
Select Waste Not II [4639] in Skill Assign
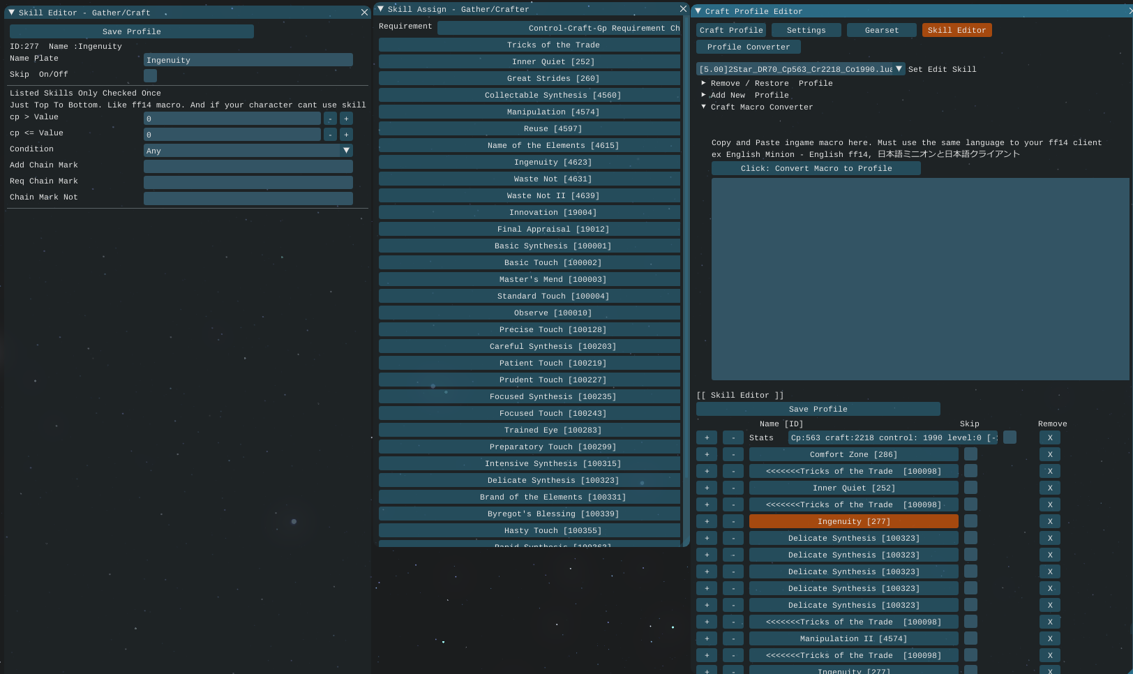tap(530, 195)
